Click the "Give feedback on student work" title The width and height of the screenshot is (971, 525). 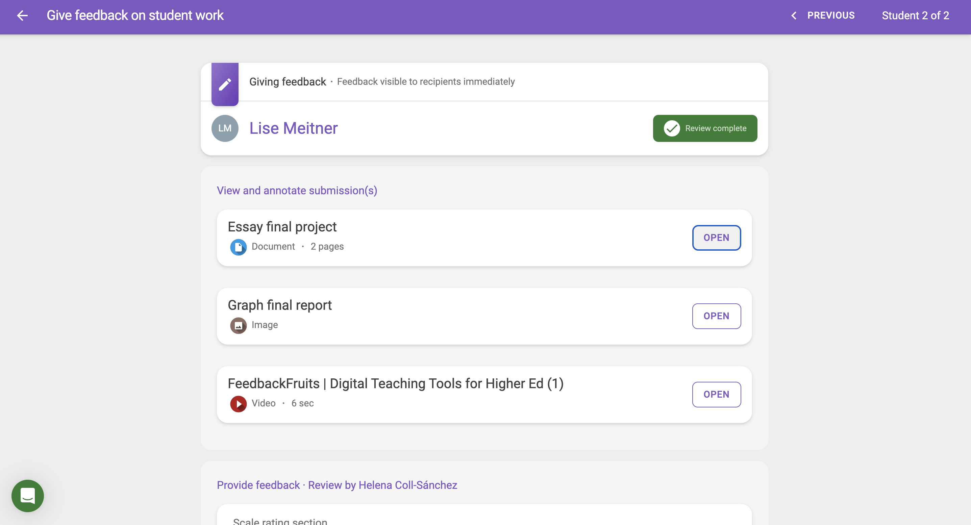[135, 16]
